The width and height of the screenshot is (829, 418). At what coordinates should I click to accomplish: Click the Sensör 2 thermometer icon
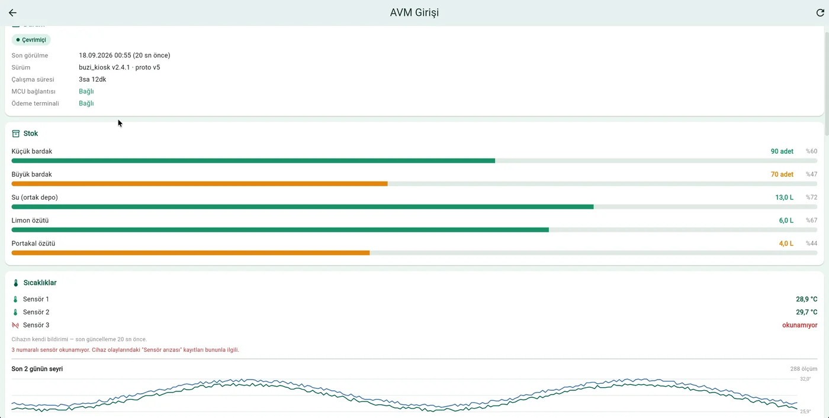[x=15, y=312]
